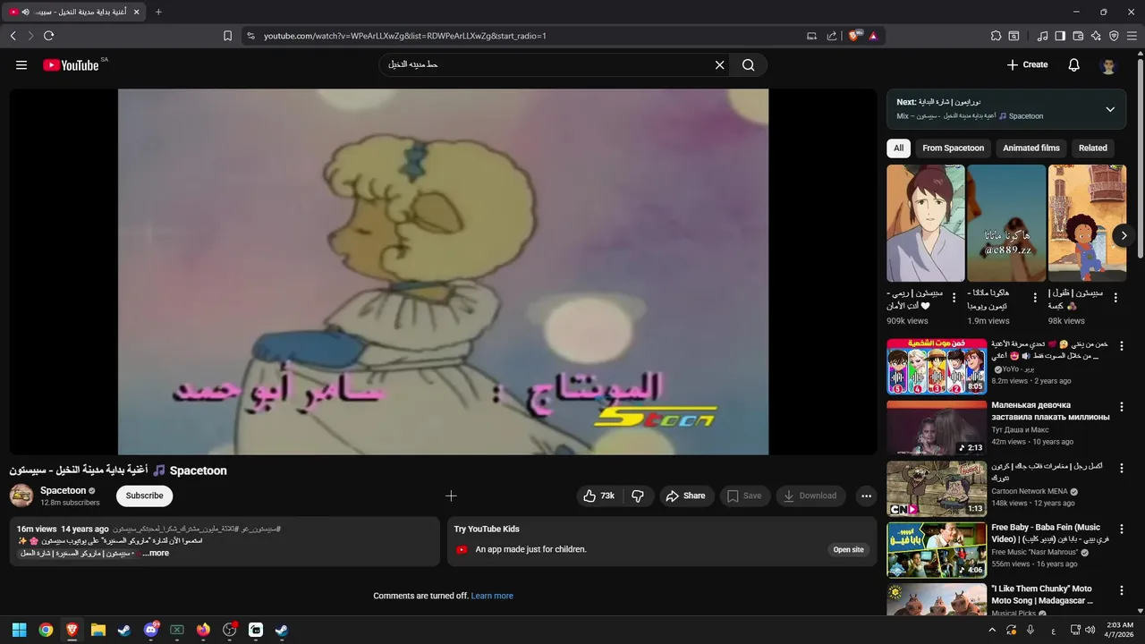Viewport: 1145px width, 644px height.
Task: Open the account avatar menu
Action: pos(1108,65)
